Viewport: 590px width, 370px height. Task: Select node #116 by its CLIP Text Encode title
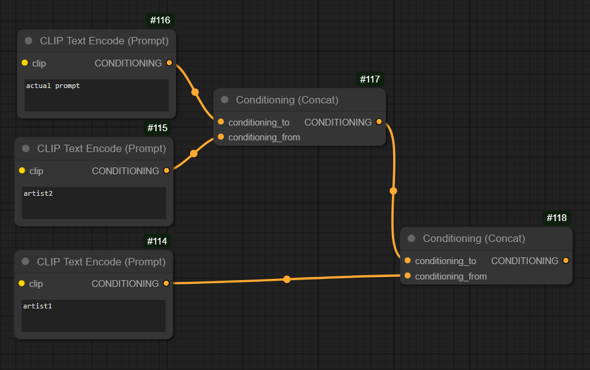click(x=104, y=41)
